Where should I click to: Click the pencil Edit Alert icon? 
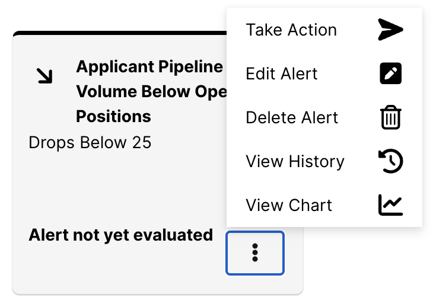click(391, 73)
